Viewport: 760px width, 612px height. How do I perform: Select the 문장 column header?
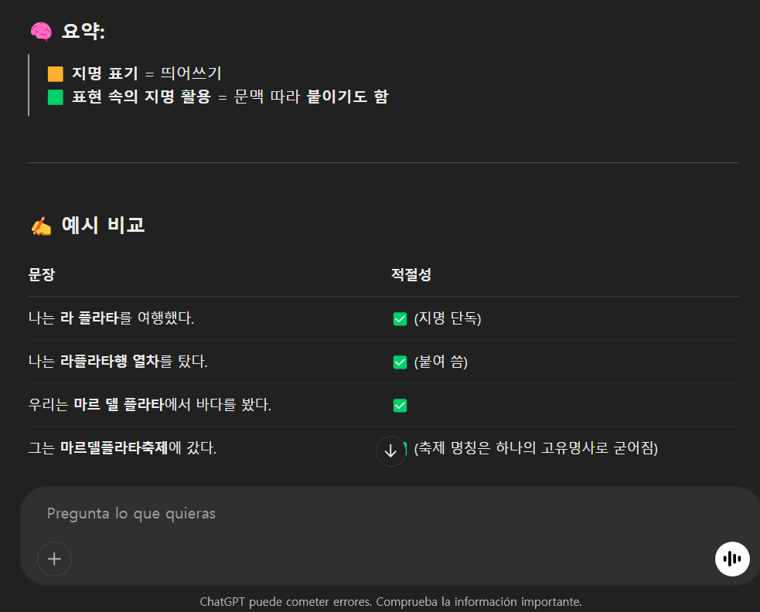click(x=41, y=274)
